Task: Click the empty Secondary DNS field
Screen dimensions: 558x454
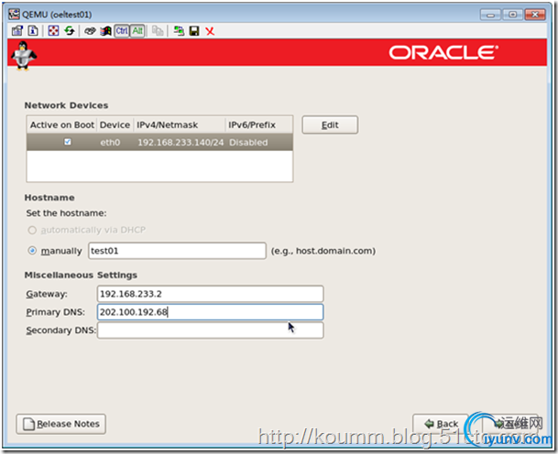Action: coord(211,330)
